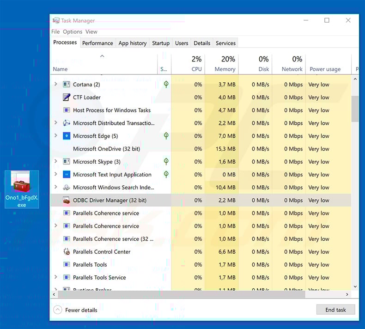
Task: Click the Microsoft Skype process icon
Action: coord(67,161)
